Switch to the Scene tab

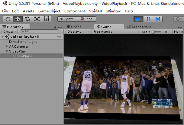click(74, 27)
